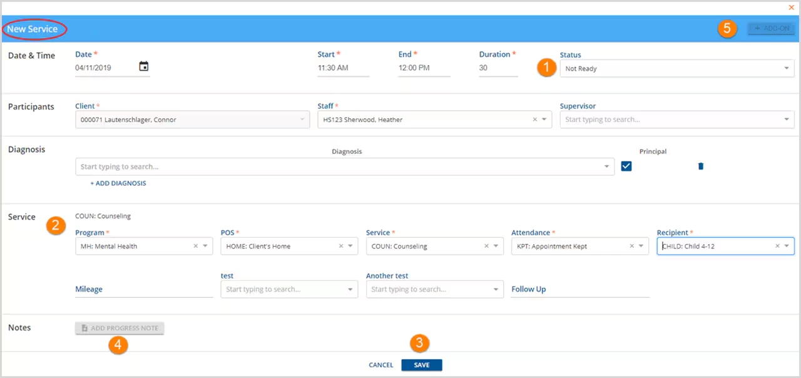Clear the Staff selection with X icon
Viewport: 801px width, 378px height.
[x=535, y=120]
